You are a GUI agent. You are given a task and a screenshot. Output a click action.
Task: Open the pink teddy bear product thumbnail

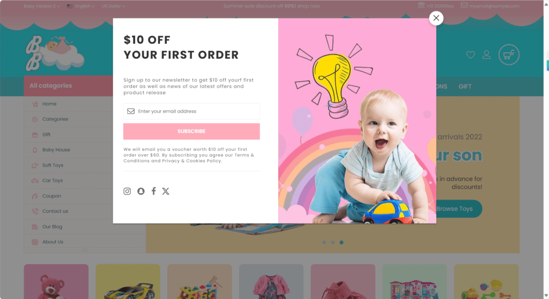pyautogui.click(x=56, y=281)
